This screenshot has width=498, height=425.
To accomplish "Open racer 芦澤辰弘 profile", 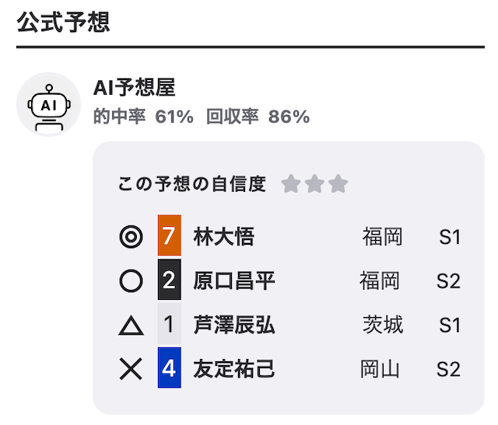I will pos(234,325).
